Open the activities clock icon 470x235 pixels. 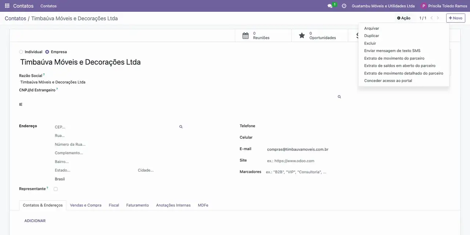344,6
